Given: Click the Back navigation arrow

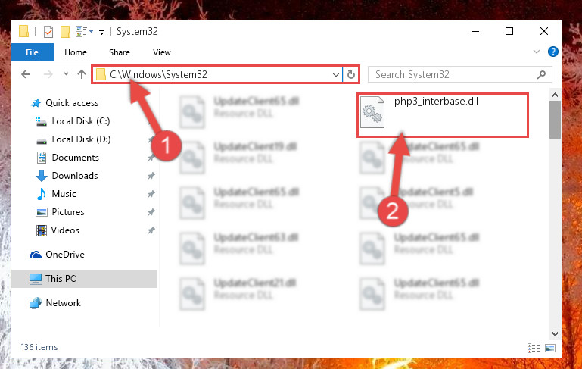Looking at the screenshot, I should (x=26, y=74).
